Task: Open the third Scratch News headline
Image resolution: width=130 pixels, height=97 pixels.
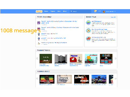Action: [x=99, y=37]
